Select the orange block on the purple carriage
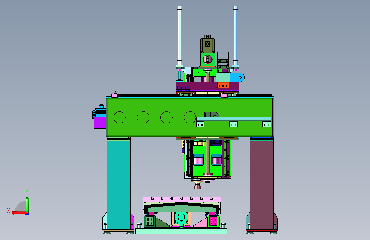370x240 pixels. [223, 85]
